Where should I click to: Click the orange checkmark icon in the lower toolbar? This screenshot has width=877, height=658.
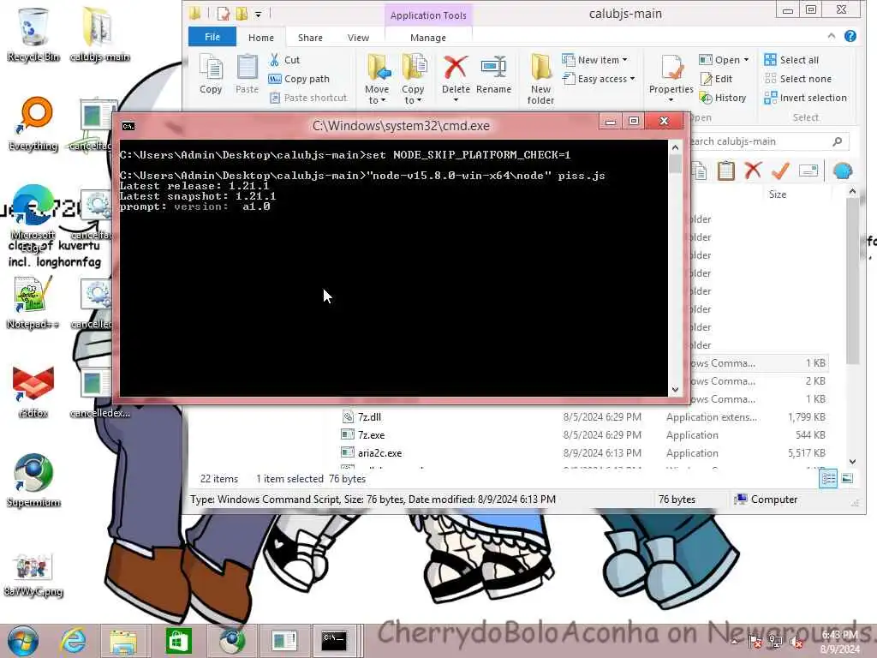780,170
